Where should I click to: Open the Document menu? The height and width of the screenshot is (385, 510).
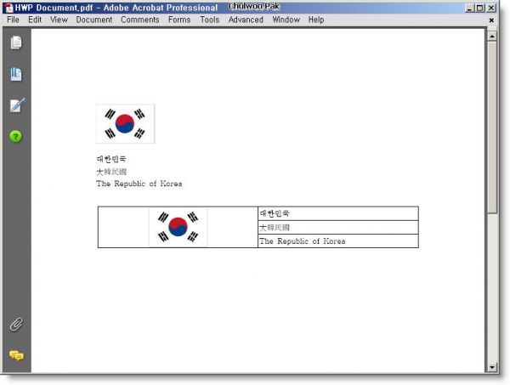click(94, 20)
